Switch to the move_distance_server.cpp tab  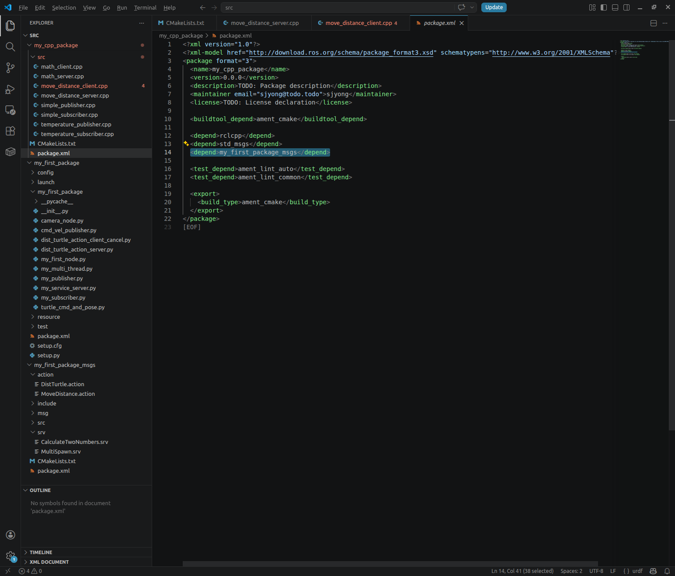point(264,23)
